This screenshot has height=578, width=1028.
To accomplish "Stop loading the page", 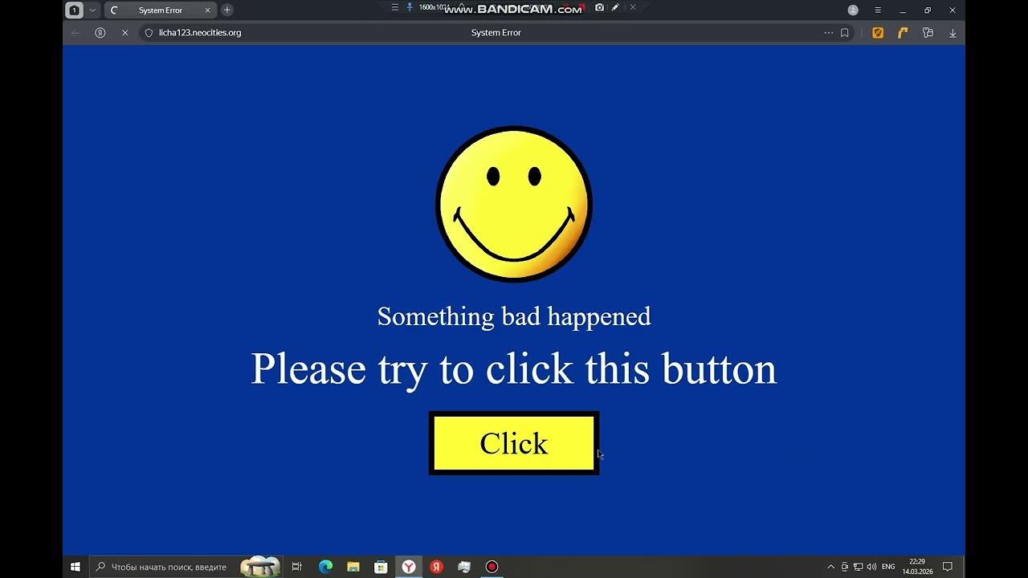I will [124, 33].
